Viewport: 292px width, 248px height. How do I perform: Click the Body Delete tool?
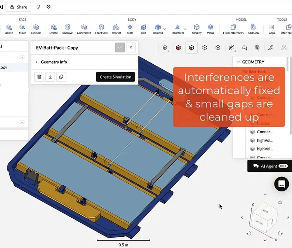click(x=54, y=29)
